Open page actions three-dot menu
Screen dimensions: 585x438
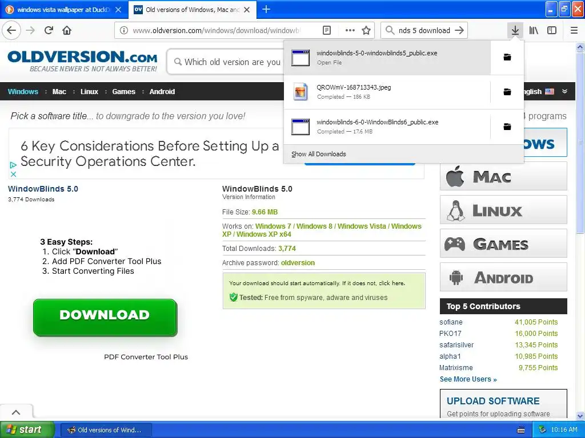[350, 30]
